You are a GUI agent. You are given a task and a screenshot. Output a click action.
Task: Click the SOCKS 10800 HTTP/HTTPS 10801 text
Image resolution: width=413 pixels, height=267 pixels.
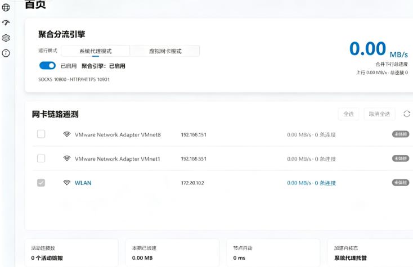pos(74,79)
